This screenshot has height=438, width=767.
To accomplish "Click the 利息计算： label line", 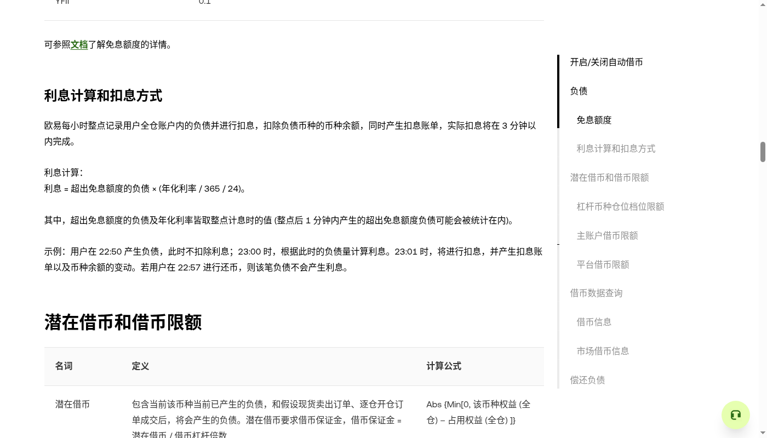I will [64, 173].
